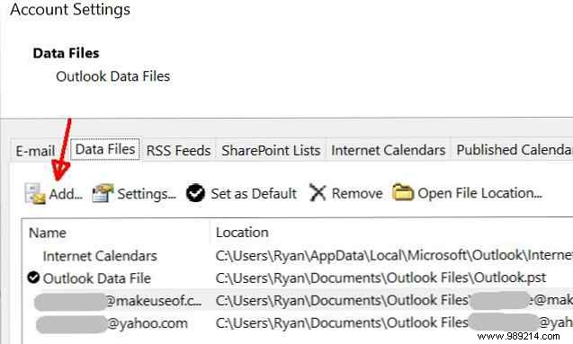Click the default checkmark beside Outlook Data File

point(33,278)
